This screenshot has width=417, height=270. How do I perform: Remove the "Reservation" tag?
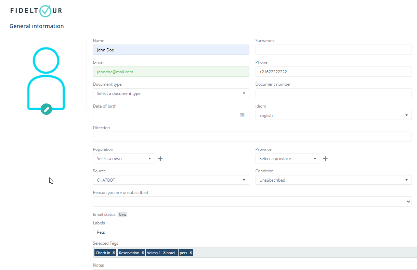[143, 253]
